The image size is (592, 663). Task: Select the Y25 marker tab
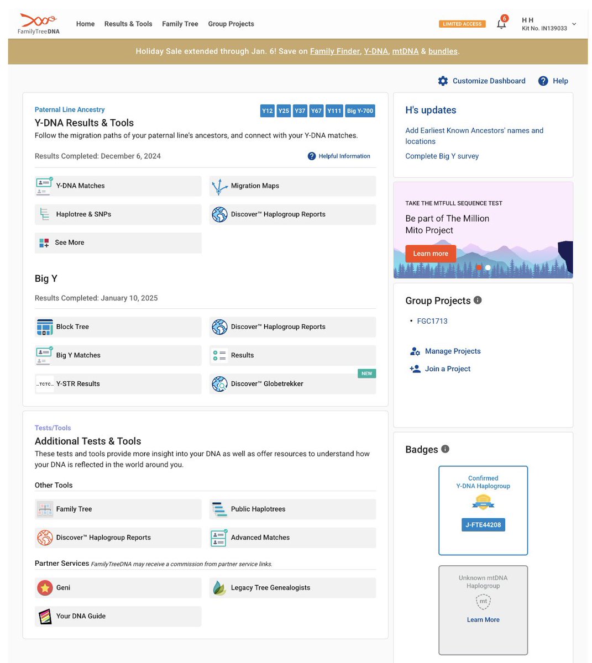284,110
